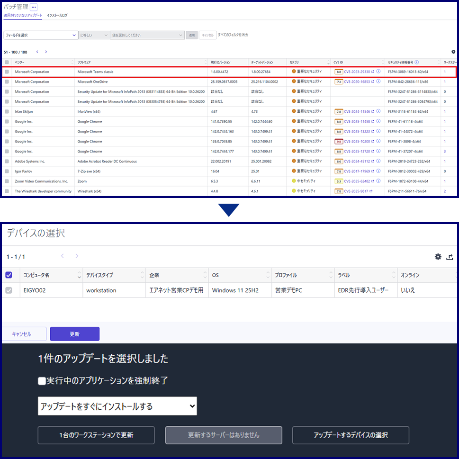The width and height of the screenshot is (459, 459).
Task: Select 適用されていないアップデート tab
Action: tap(23, 16)
